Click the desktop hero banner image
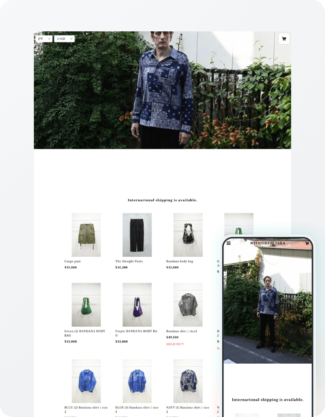Image resolution: width=325 pixels, height=417 pixels. 162,90
